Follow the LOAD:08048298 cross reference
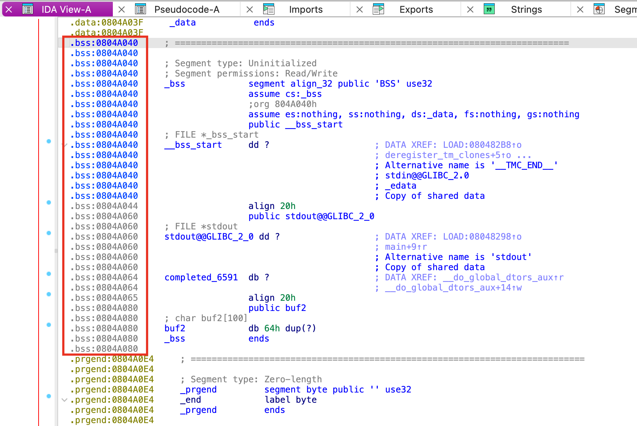Image resolution: width=637 pixels, height=426 pixels. point(482,237)
